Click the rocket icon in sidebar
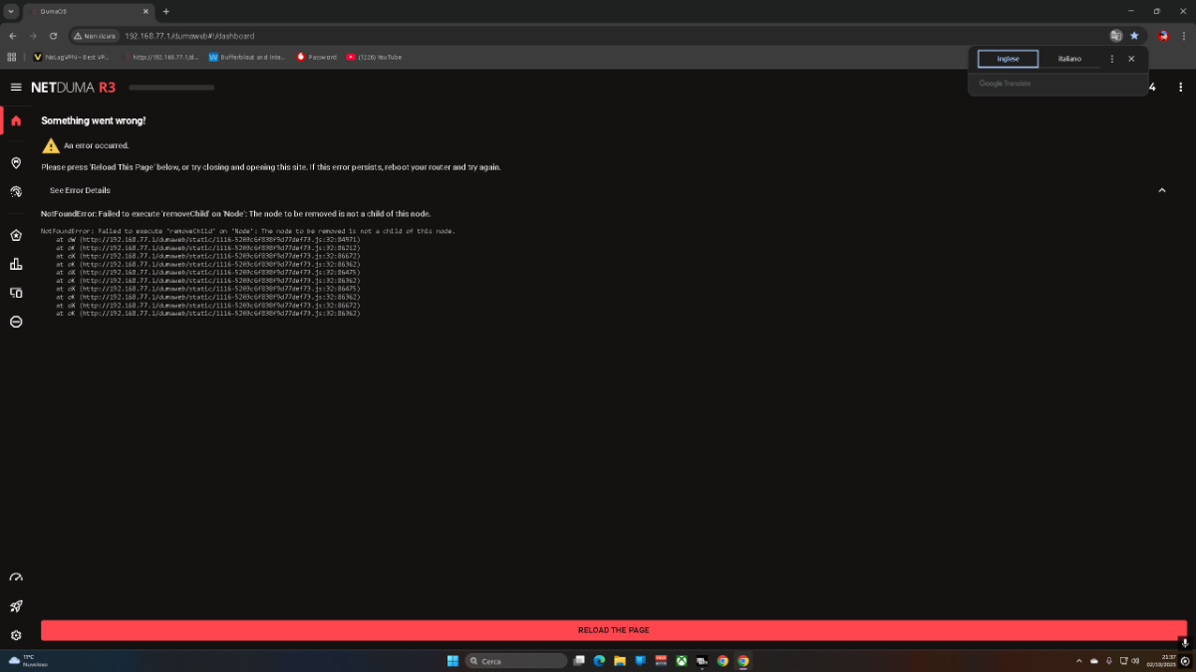Viewport: 1196px width, 672px height. click(x=16, y=606)
